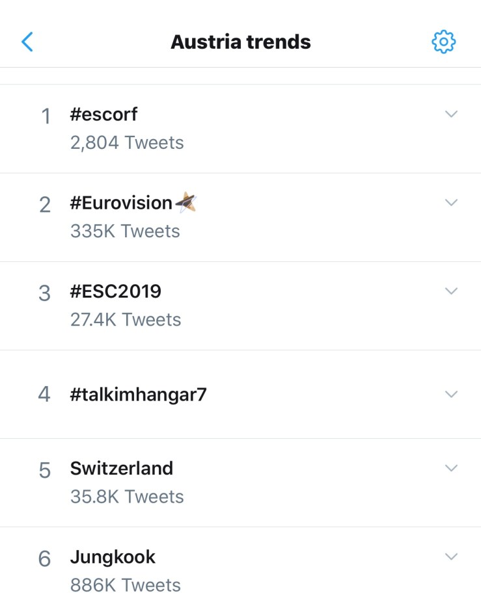
Task: Expand options for Jungkook trend
Action: point(451,556)
